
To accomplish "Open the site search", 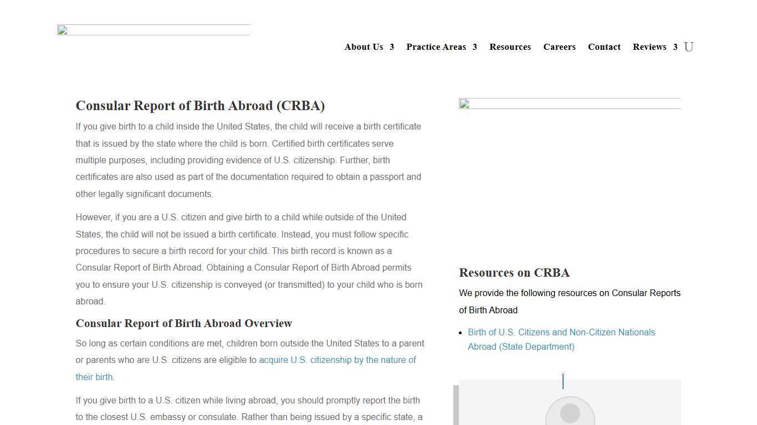I will point(689,46).
